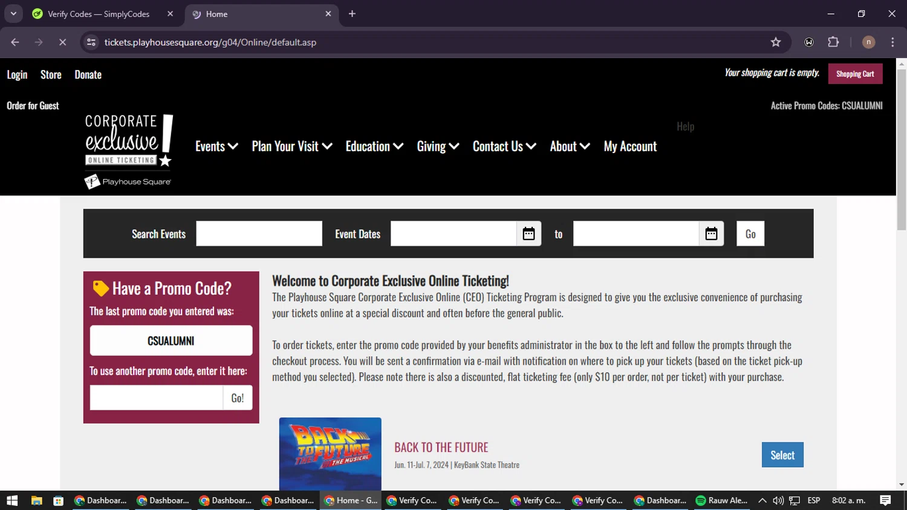Expand the About menu
This screenshot has width=907, height=510.
pos(570,146)
